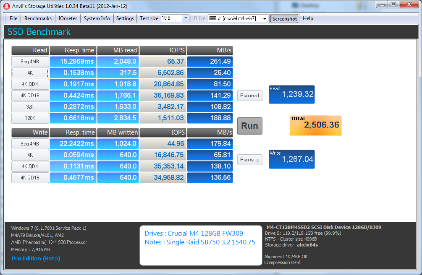Viewport: 422px width, 275px height.
Task: Click the Anvil's Storage Utilities title bar icon
Action: 6,6
